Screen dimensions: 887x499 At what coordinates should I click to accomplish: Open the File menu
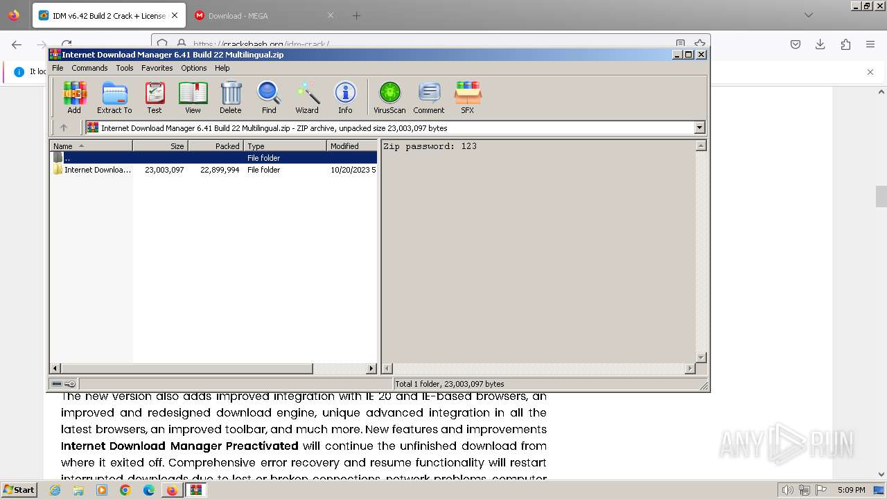(x=58, y=68)
